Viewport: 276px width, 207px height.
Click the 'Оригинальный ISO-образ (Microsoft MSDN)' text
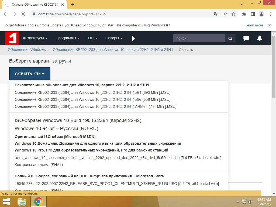click(55, 137)
